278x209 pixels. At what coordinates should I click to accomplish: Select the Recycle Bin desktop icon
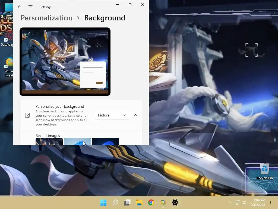point(264,171)
